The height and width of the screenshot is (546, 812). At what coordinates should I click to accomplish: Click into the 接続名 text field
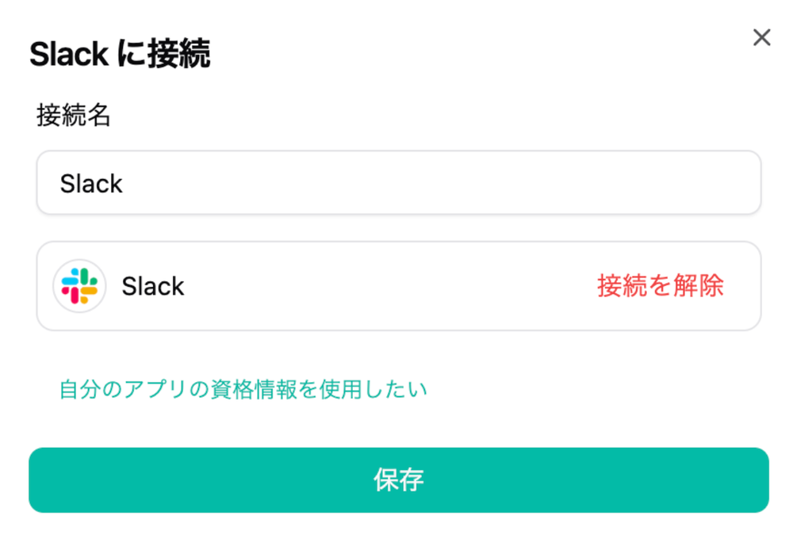pos(398,183)
